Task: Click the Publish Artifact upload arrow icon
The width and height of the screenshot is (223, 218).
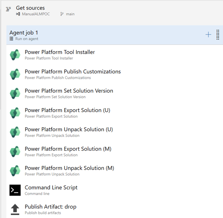Action: point(15,209)
